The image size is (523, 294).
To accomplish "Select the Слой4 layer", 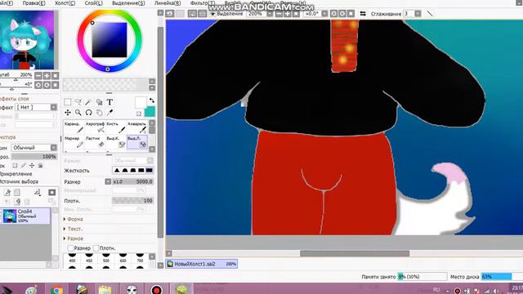I will click(26, 216).
